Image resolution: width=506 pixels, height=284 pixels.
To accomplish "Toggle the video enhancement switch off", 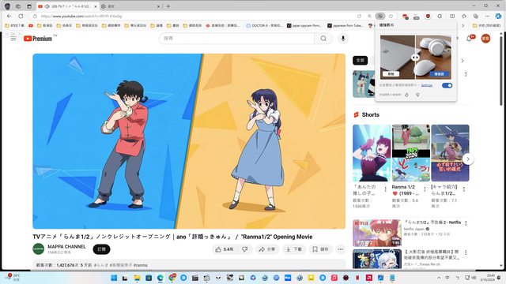I will click(x=447, y=85).
